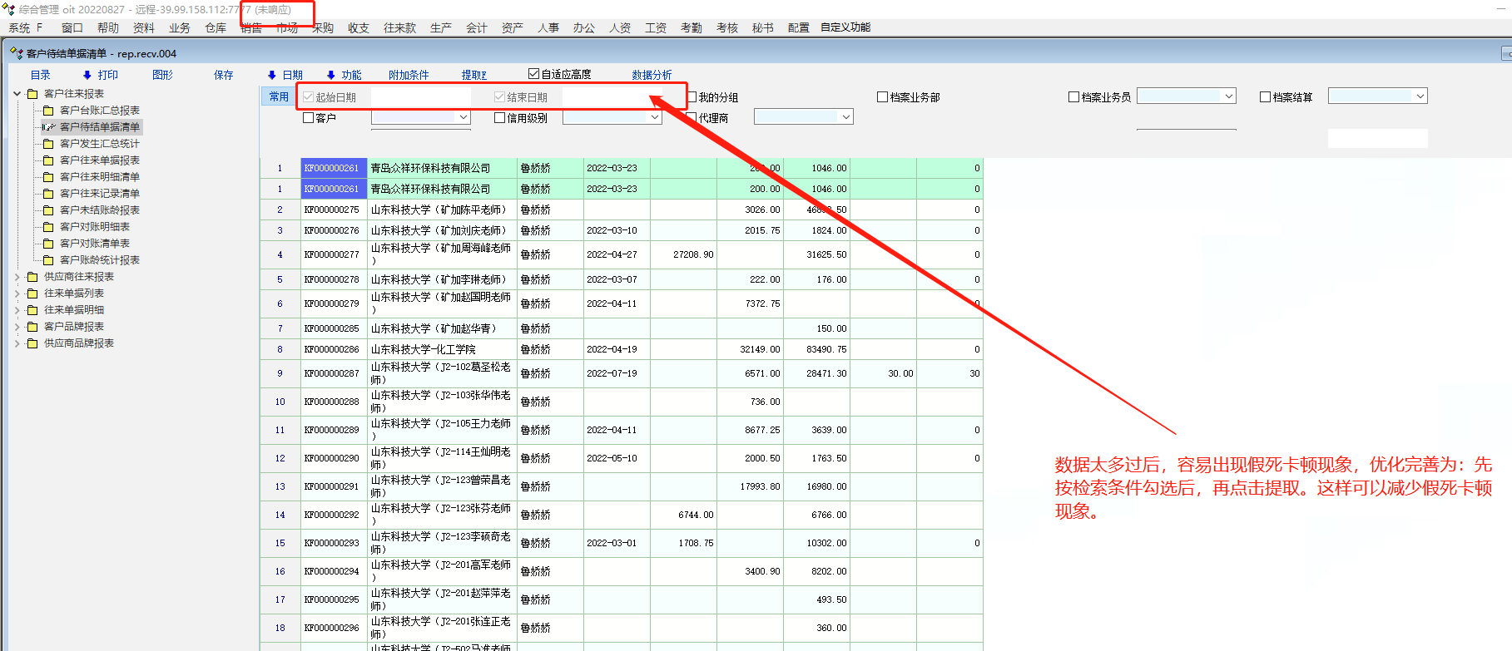Enable the 档案业务部 checkbox
The image size is (1512, 651).
(883, 97)
